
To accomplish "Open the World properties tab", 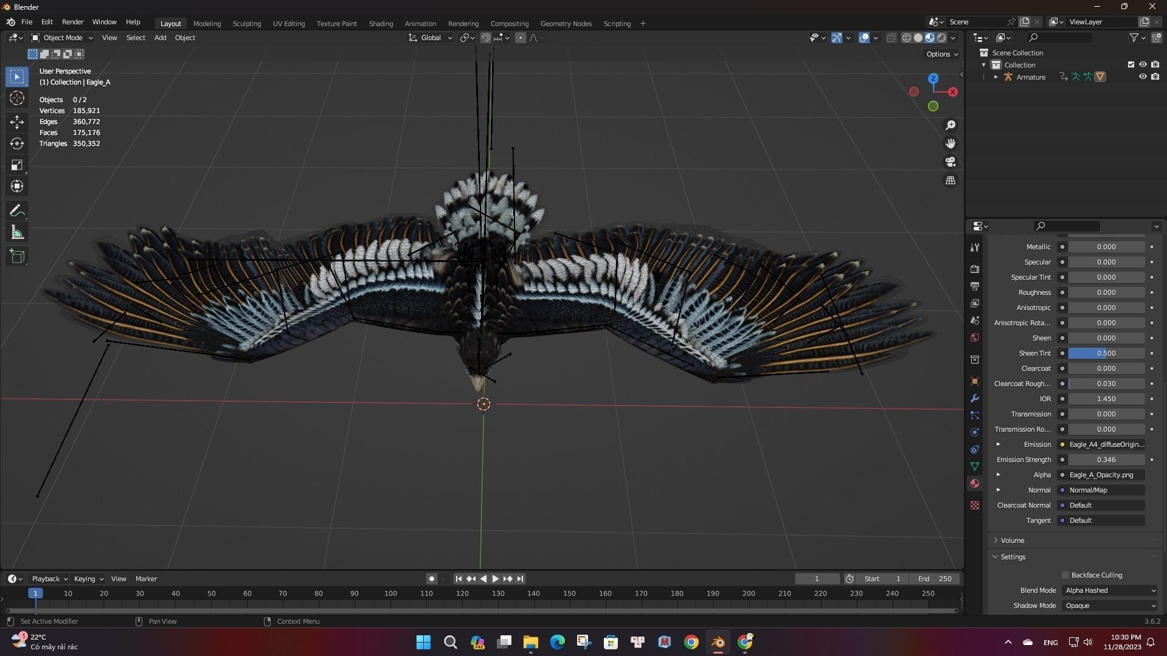I will coord(975,337).
